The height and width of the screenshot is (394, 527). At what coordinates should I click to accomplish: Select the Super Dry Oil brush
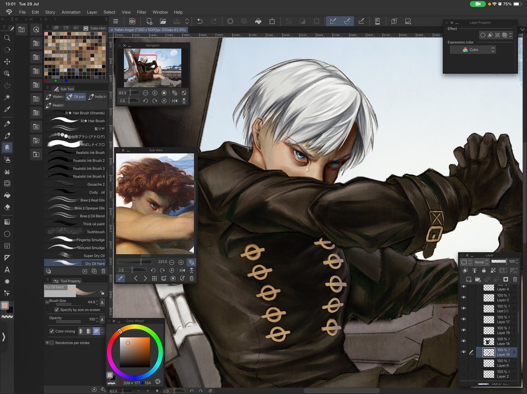76,256
